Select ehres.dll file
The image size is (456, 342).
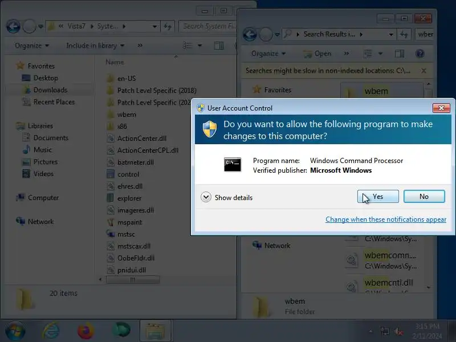pos(124,186)
